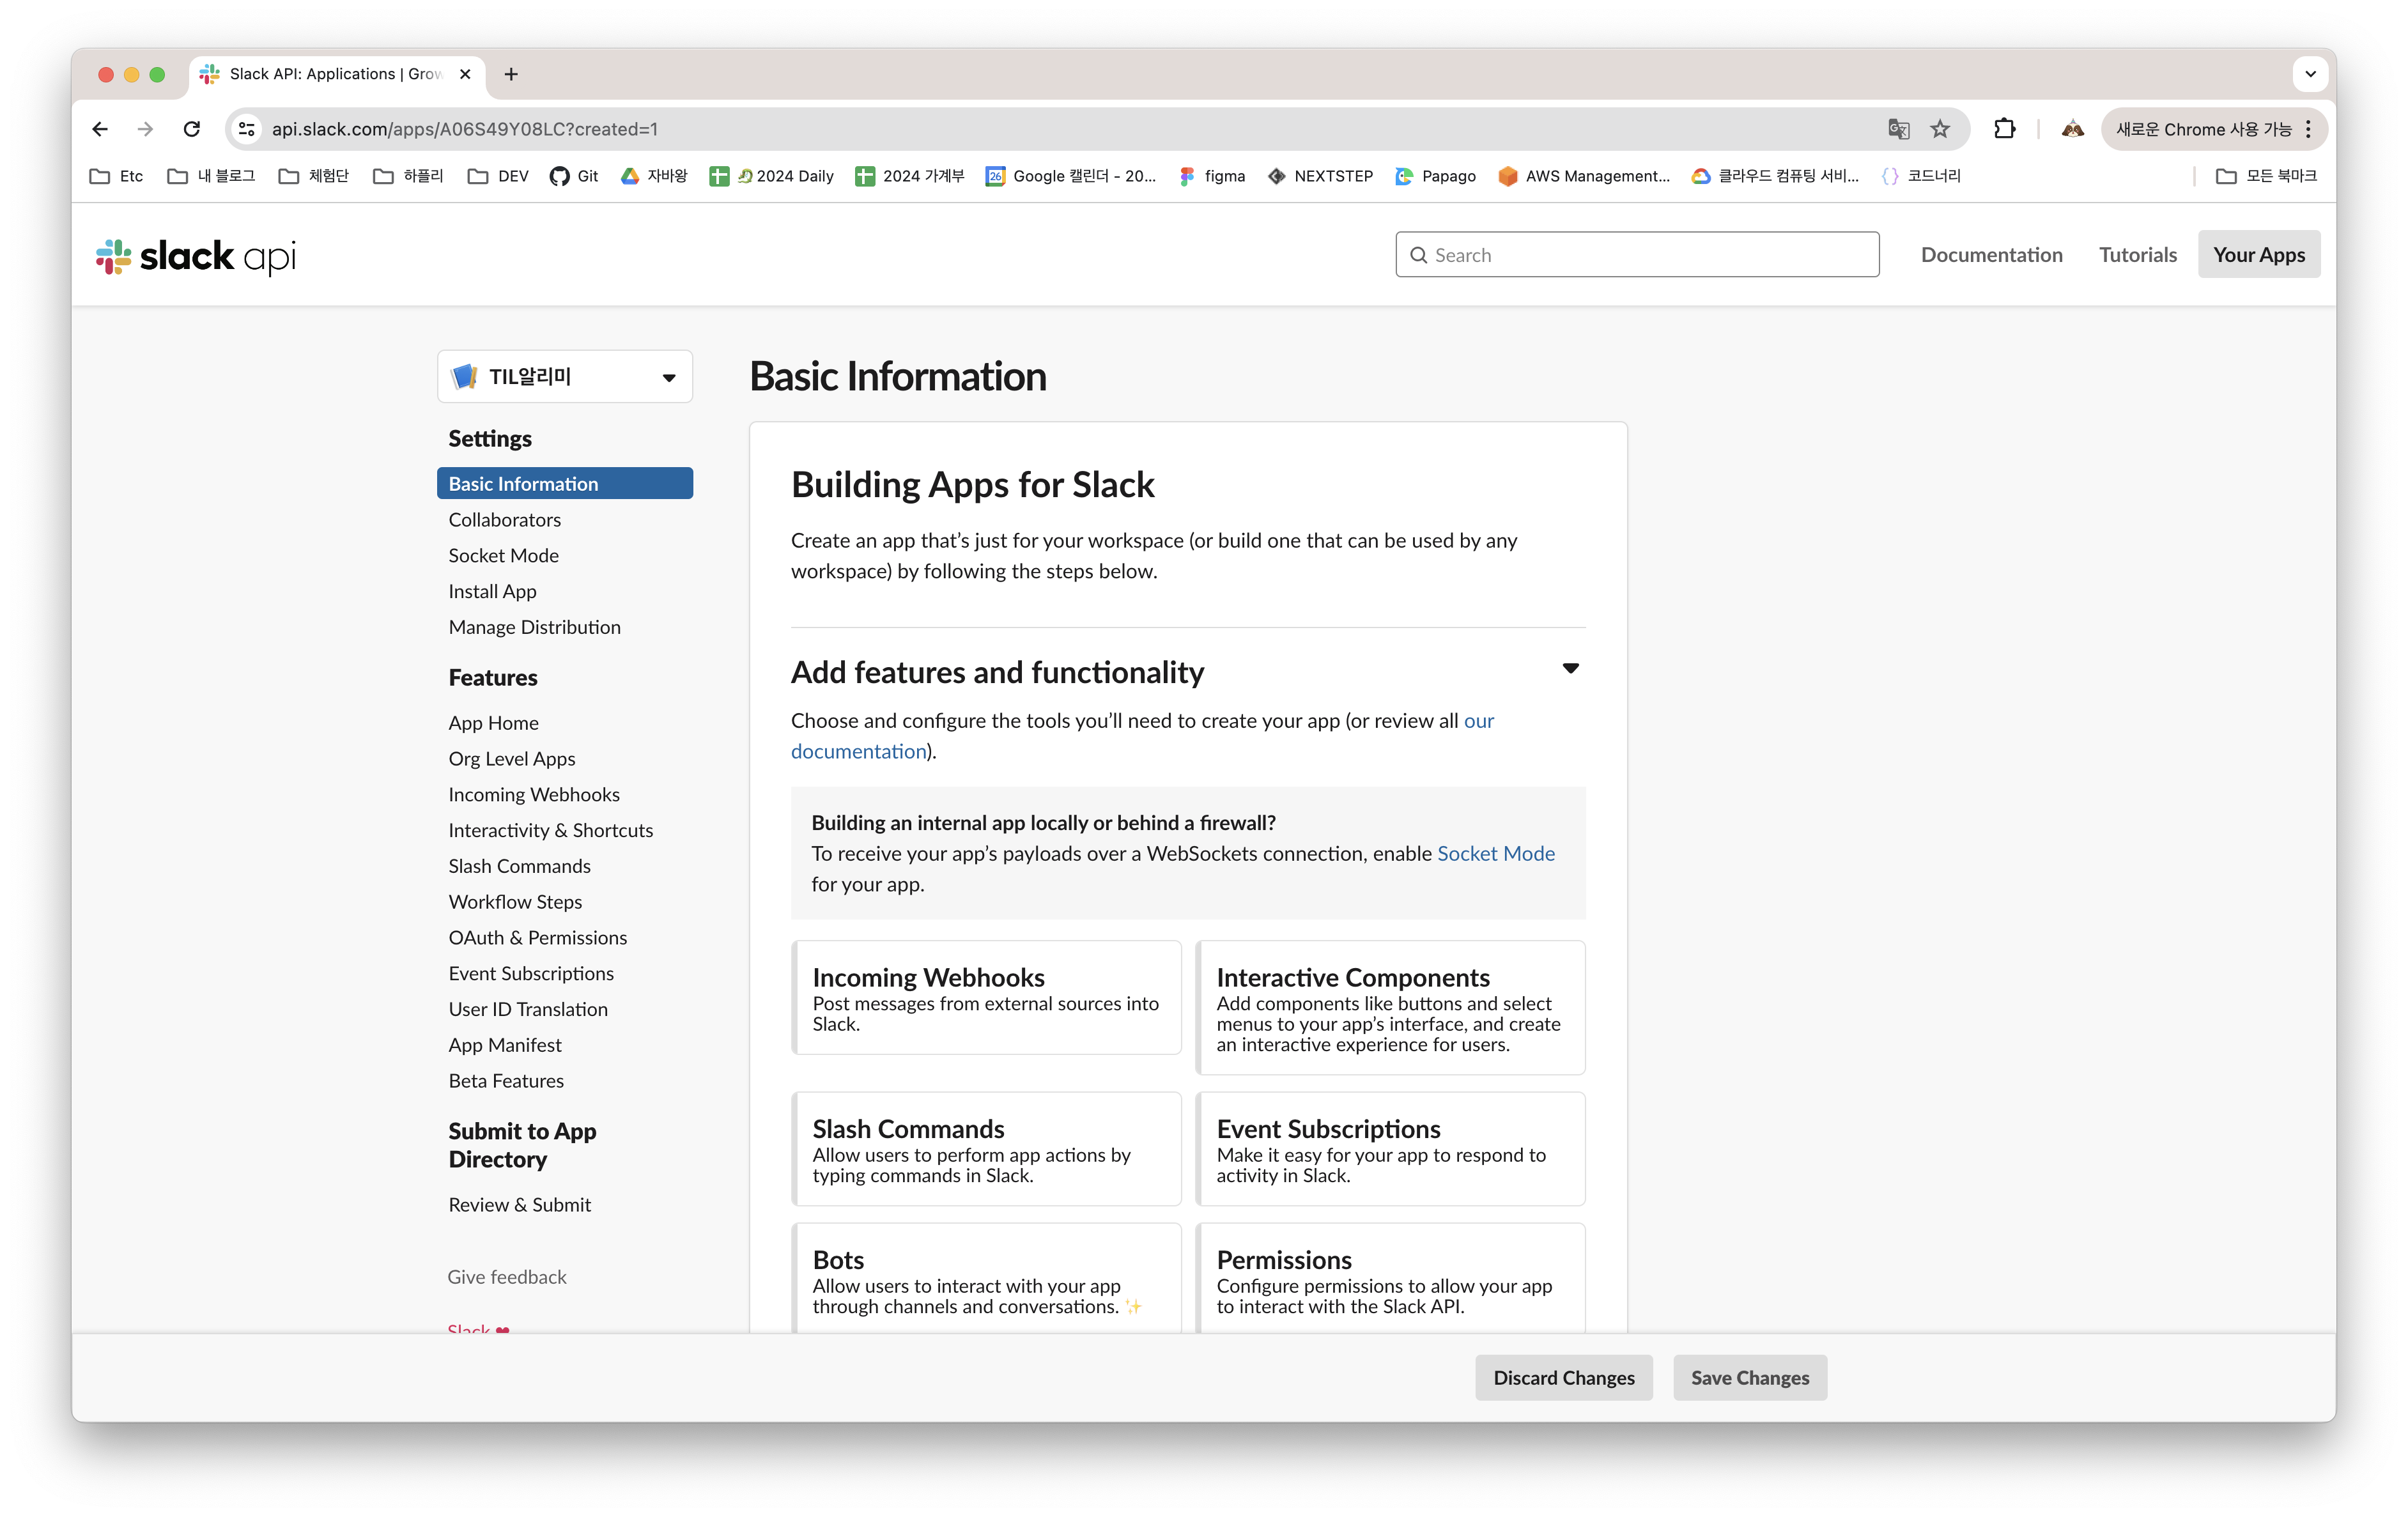Open Install App settings
This screenshot has width=2408, height=1517.
(492, 592)
